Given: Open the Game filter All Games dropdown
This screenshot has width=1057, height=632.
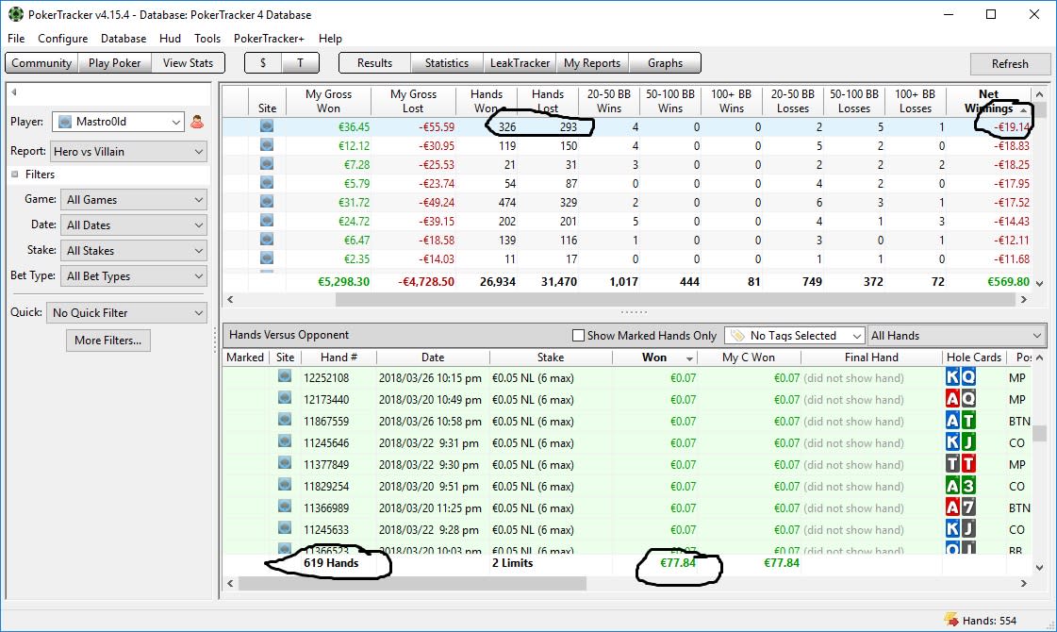Looking at the screenshot, I should coord(134,200).
